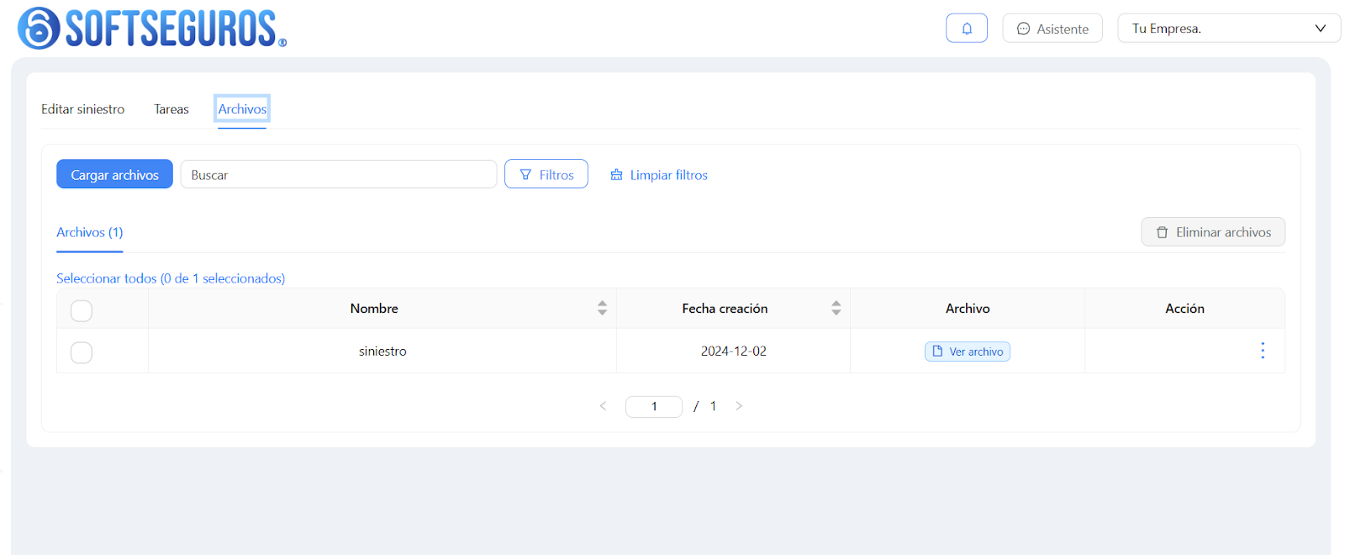Screen dimensions: 1345x555
Task: Click the date 2024-12-02
Action: click(x=734, y=351)
